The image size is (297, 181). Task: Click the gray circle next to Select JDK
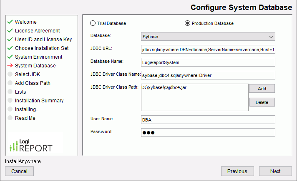(x=10, y=74)
